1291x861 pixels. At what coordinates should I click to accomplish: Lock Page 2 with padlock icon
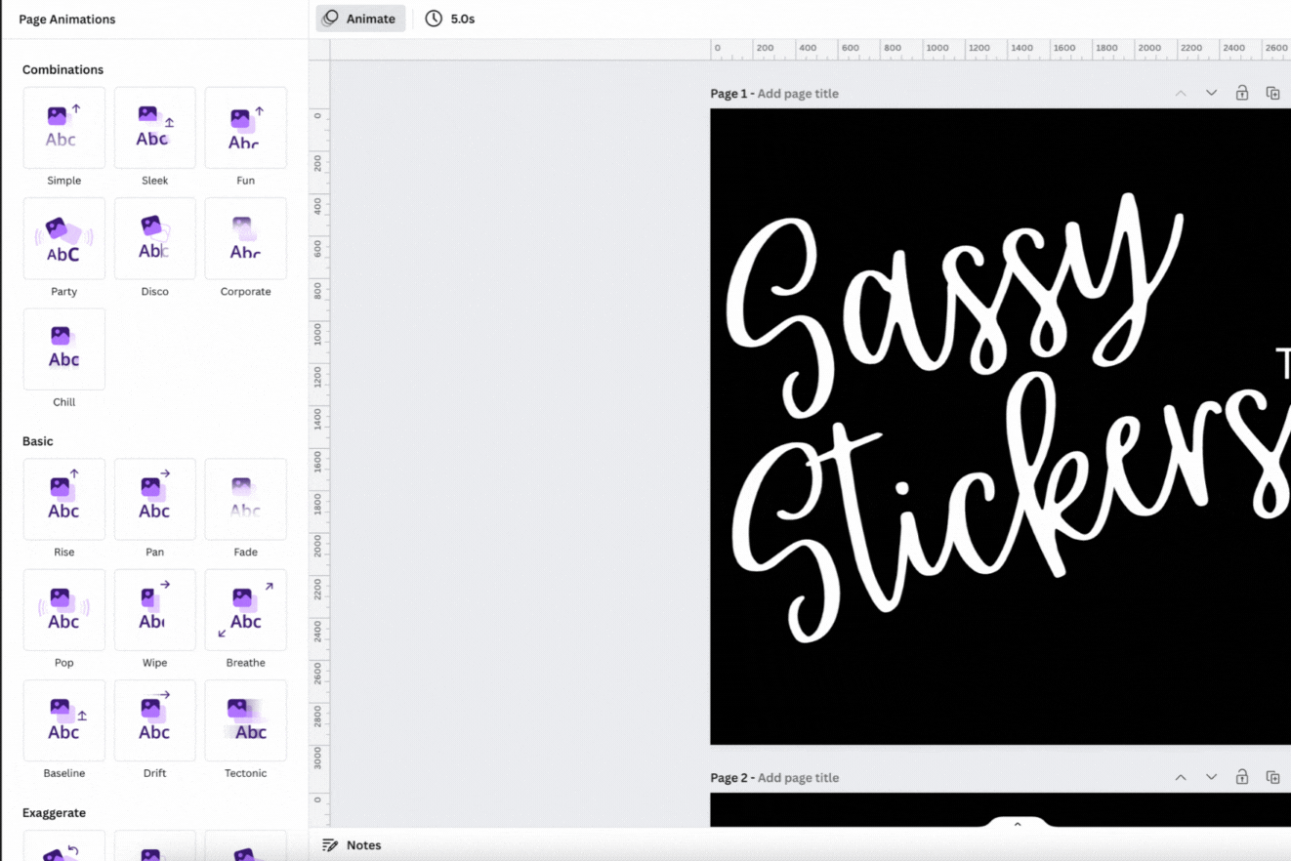pyautogui.click(x=1242, y=778)
